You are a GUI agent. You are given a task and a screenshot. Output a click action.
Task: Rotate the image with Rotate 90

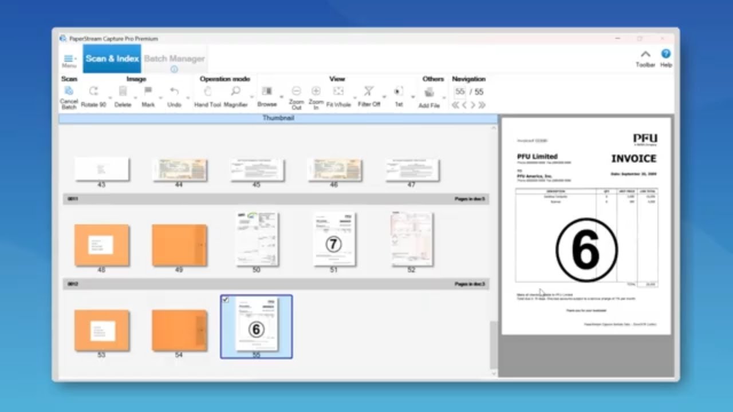pyautogui.click(x=93, y=91)
